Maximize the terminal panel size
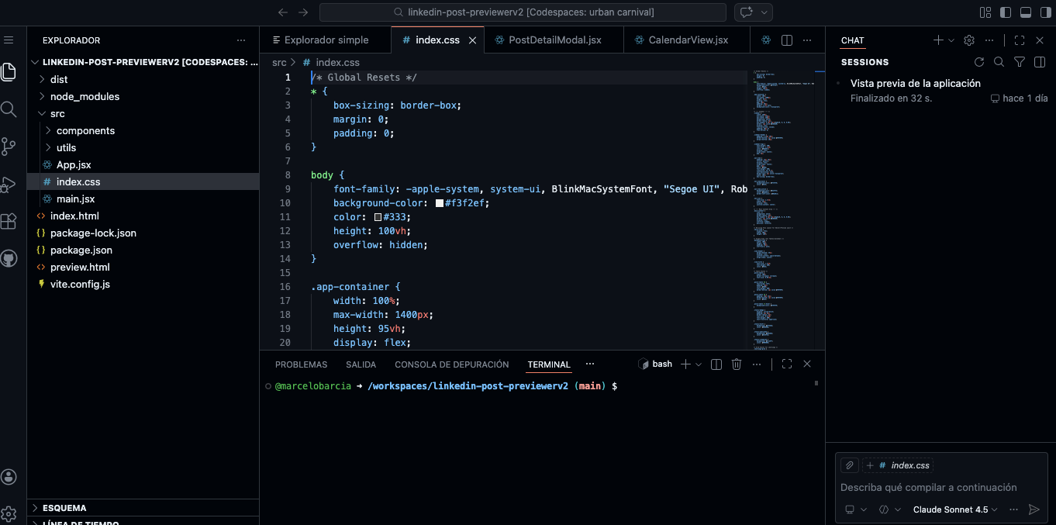Screen dimensions: 1056x525 786,364
